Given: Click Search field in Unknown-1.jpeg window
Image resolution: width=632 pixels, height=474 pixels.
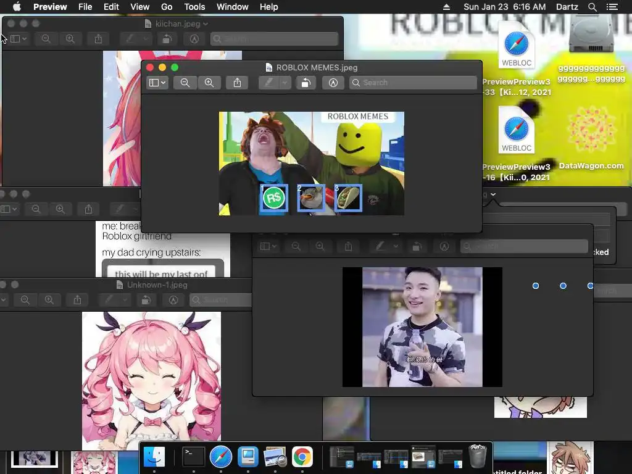Looking at the screenshot, I should pyautogui.click(x=221, y=300).
